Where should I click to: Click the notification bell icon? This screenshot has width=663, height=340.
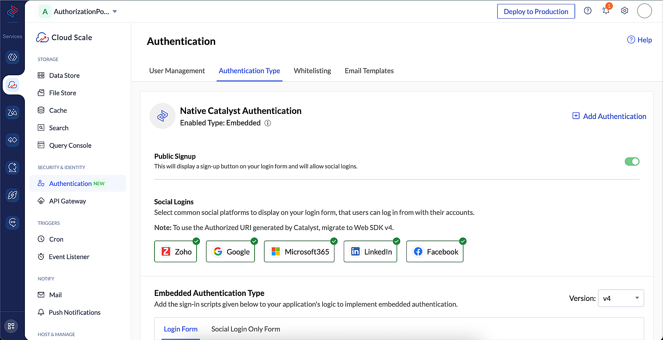606,11
